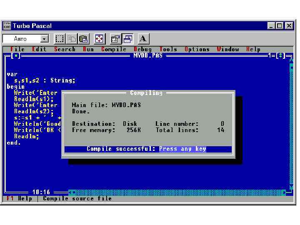The image size is (300, 225).
Task: Click the editor window zoom arrow box
Action: [x=281, y=55]
